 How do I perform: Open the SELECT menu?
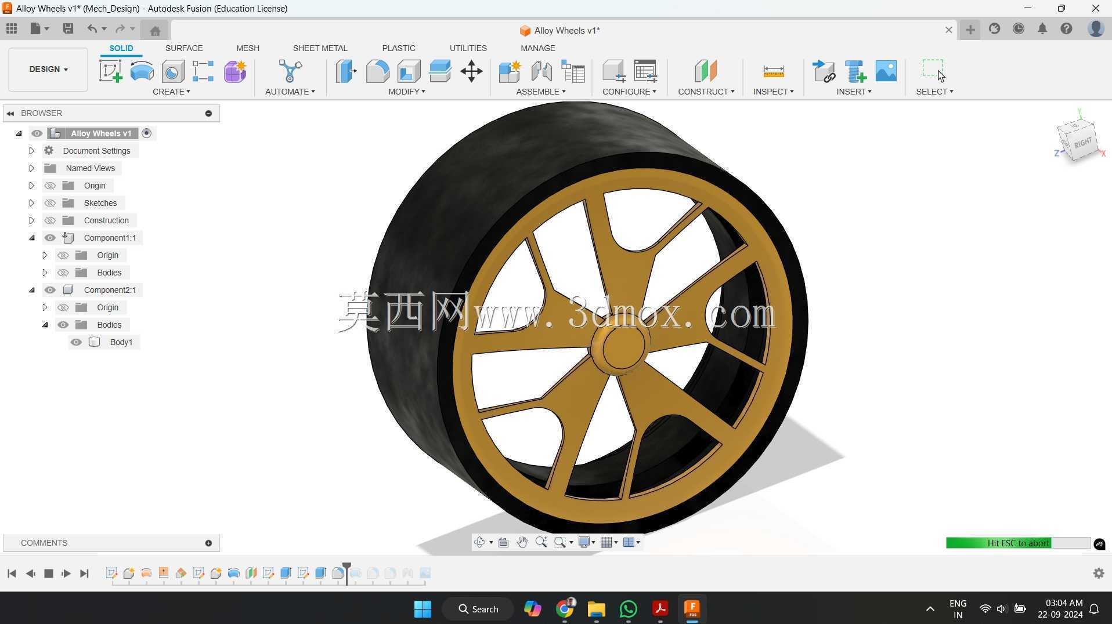[x=934, y=92]
